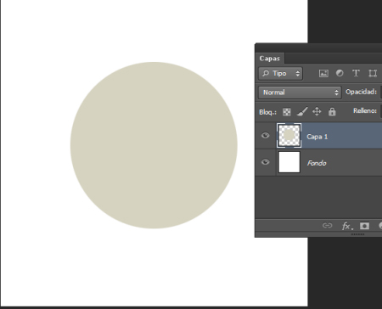Click the Fondo layer thumbnail
Image resolution: width=382 pixels, height=309 pixels.
click(289, 162)
